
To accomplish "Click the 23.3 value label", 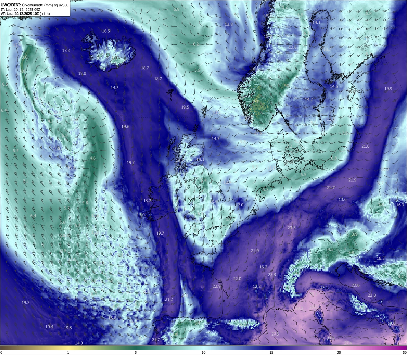I will [x=292, y=228].
